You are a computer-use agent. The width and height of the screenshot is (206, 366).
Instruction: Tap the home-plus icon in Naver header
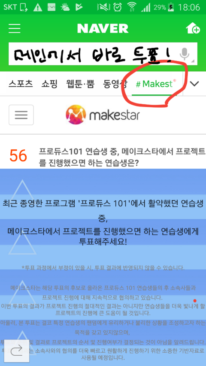pyautogui.click(x=193, y=28)
